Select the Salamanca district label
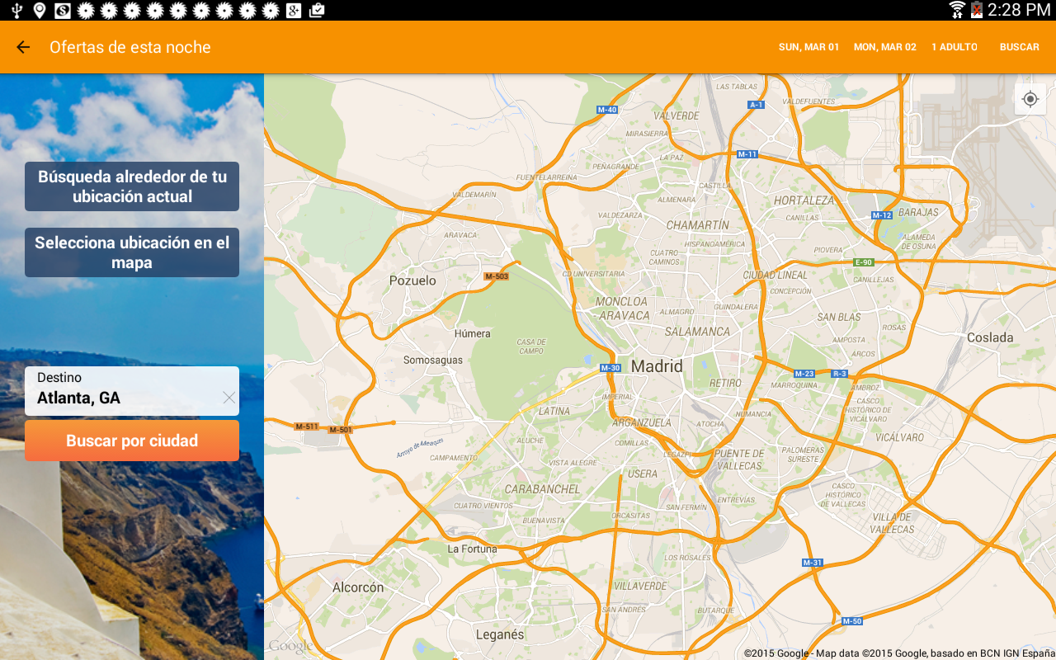1056x660 pixels. (x=699, y=332)
